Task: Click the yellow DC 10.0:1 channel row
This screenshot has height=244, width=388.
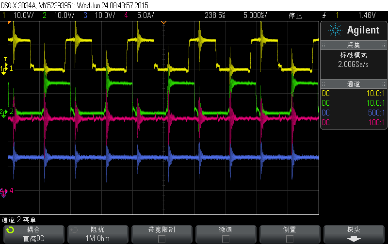Action: (354, 93)
